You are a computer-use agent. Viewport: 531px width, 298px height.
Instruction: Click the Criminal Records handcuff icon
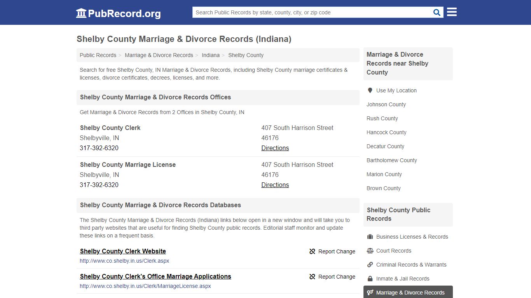(370, 265)
